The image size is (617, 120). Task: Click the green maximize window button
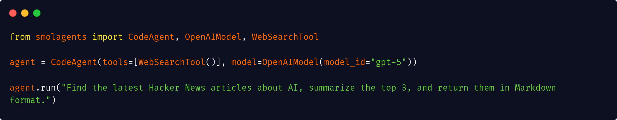point(37,13)
